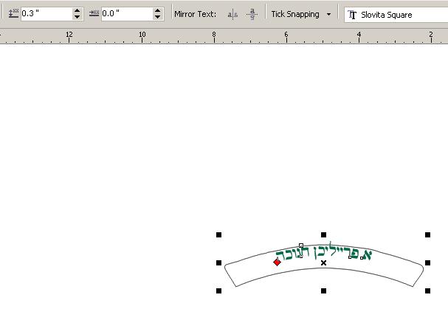The height and width of the screenshot is (320, 448).
Task: Increase the horizontal offset value
Action: click(x=158, y=10)
